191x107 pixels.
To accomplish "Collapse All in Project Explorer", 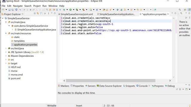I will (35, 13).
